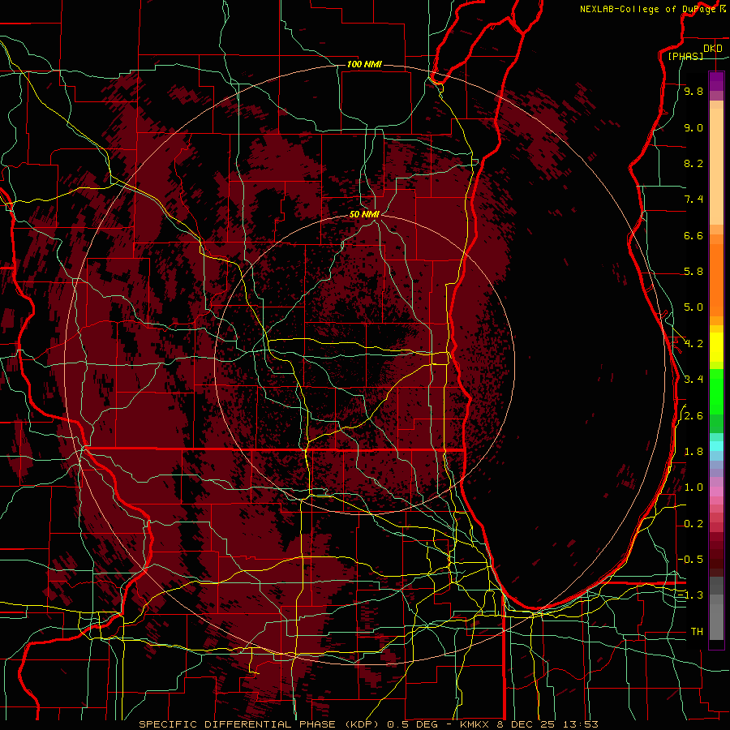Image resolution: width=730 pixels, height=730 pixels.
Task: Click the 0.2 scale label
Action: pyautogui.click(x=693, y=524)
